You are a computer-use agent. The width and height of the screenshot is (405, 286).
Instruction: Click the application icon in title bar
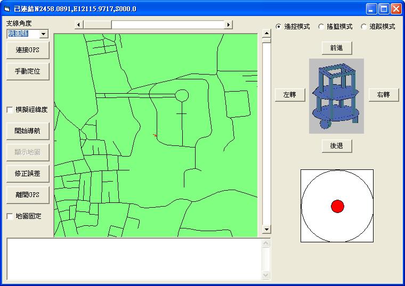pyautogui.click(x=7, y=9)
